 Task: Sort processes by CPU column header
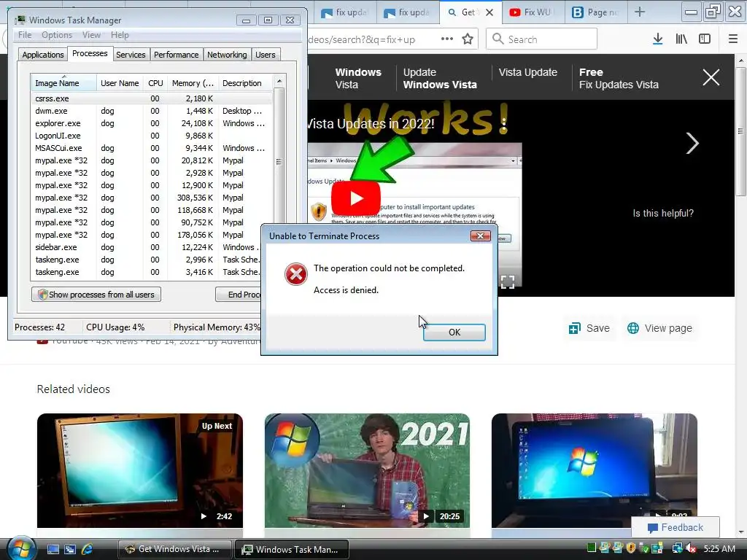click(155, 83)
